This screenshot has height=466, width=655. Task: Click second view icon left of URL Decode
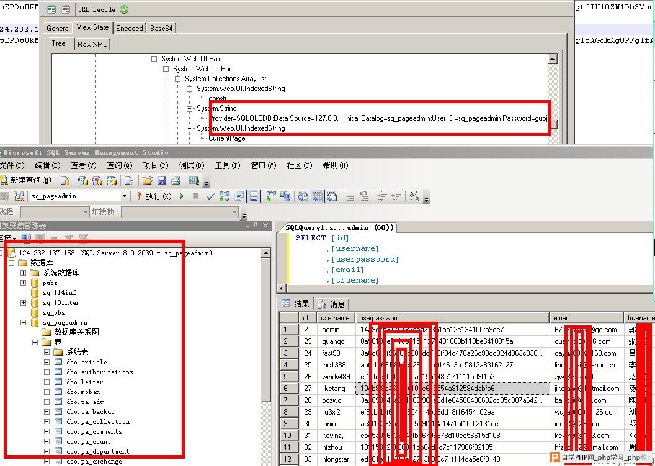coord(66,9)
